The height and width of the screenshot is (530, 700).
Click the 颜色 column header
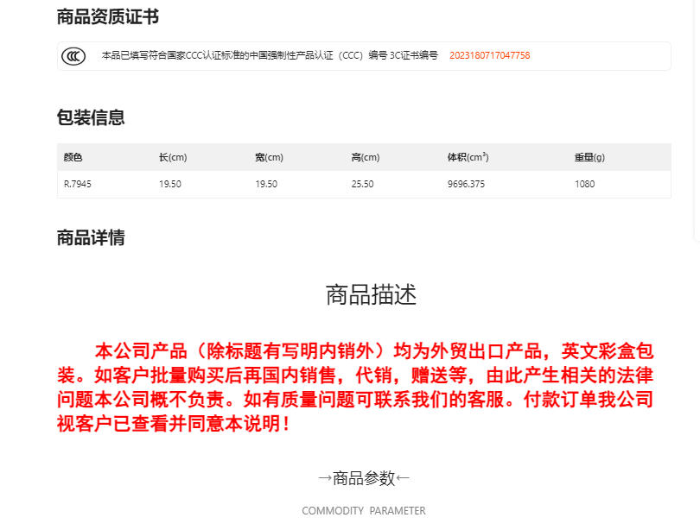(x=73, y=157)
